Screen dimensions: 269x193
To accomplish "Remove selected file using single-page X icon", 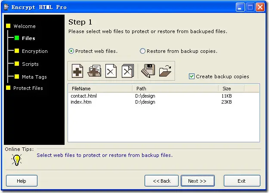I will [x=111, y=71].
